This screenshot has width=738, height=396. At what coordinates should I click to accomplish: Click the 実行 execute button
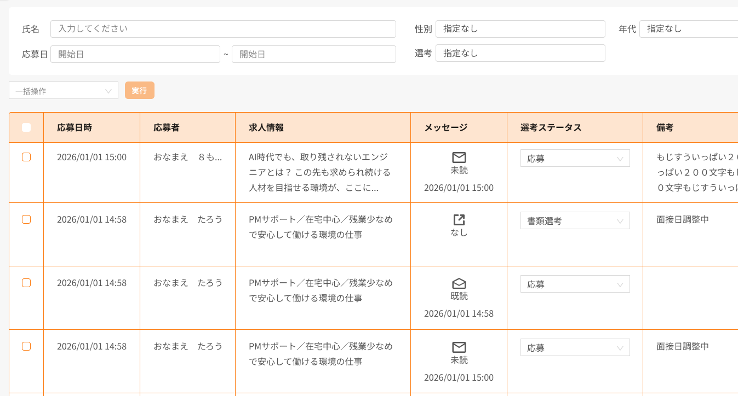139,90
